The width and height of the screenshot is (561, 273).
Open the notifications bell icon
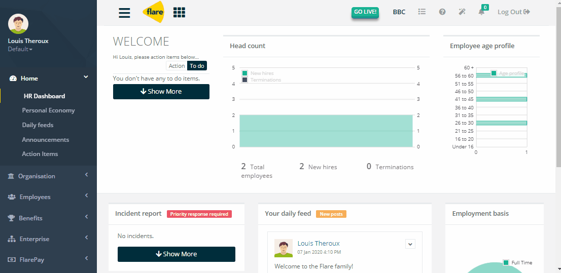click(481, 12)
